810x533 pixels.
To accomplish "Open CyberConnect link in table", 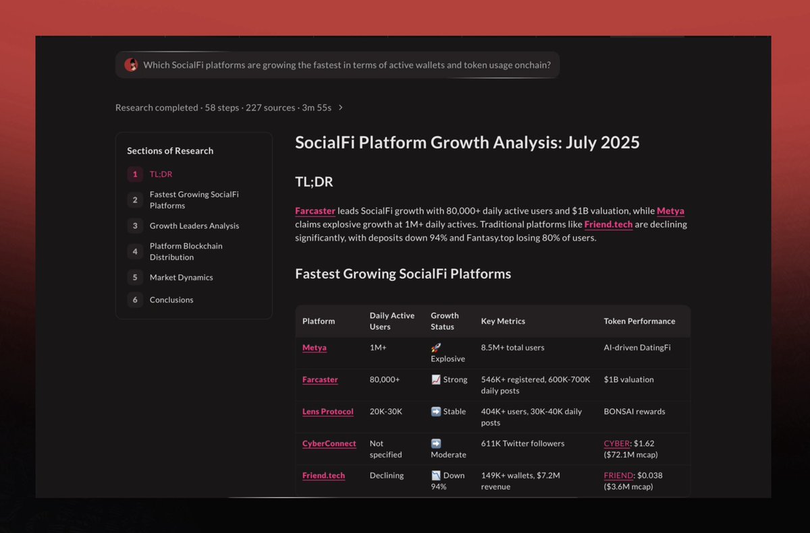I will click(x=329, y=443).
